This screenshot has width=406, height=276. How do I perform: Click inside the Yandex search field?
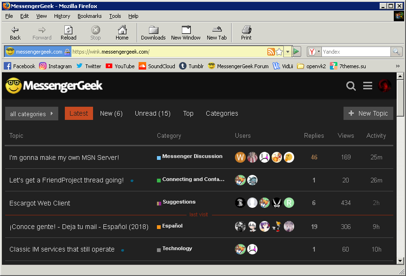[x=356, y=52]
